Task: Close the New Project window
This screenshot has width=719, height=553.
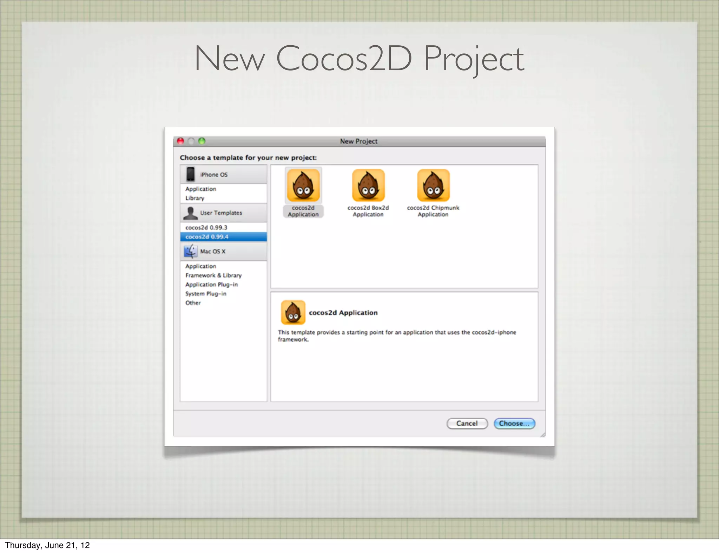Action: (x=180, y=141)
